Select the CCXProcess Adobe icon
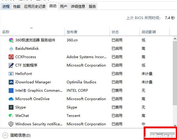177x140 pixels. (11, 57)
